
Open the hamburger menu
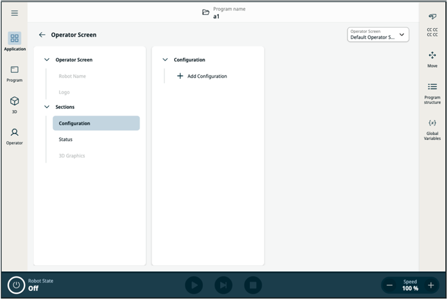click(15, 13)
